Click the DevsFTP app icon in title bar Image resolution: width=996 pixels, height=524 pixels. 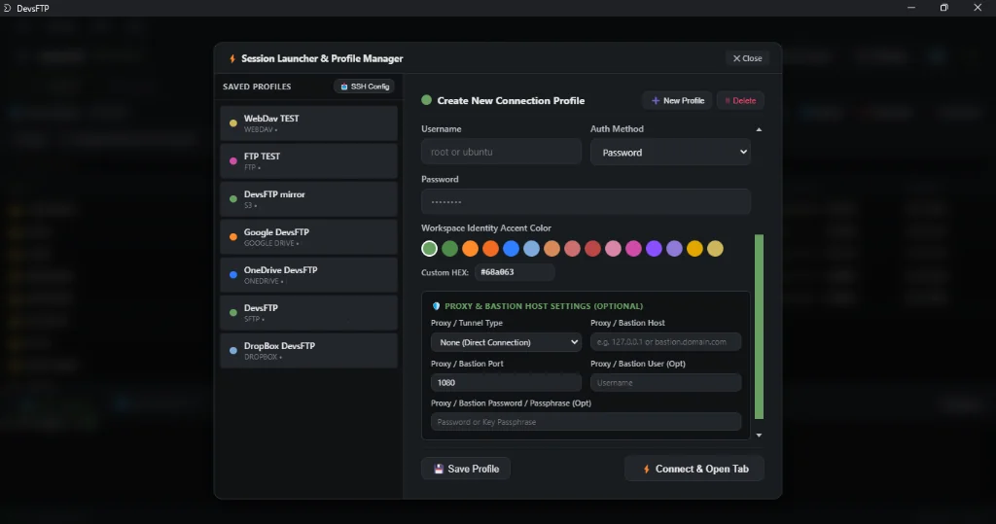coord(7,8)
